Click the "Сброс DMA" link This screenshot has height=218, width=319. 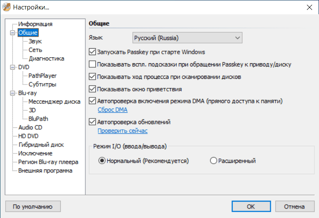113,110
